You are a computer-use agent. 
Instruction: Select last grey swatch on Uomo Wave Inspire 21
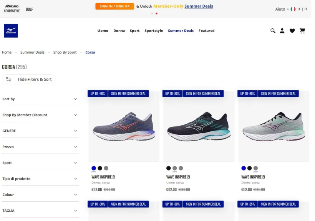click(181, 168)
